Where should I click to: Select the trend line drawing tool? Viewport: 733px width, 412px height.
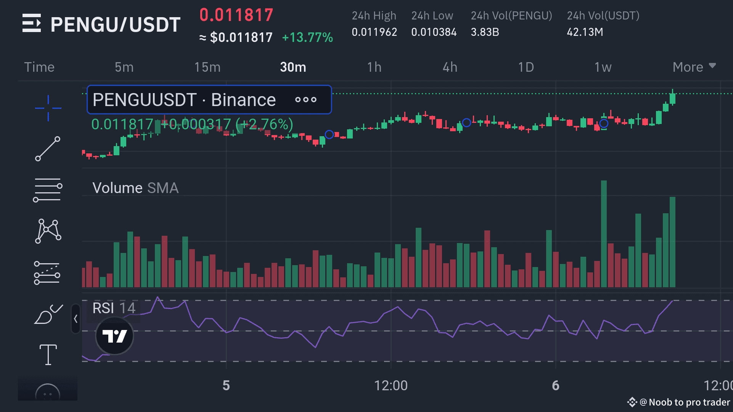[48, 149]
